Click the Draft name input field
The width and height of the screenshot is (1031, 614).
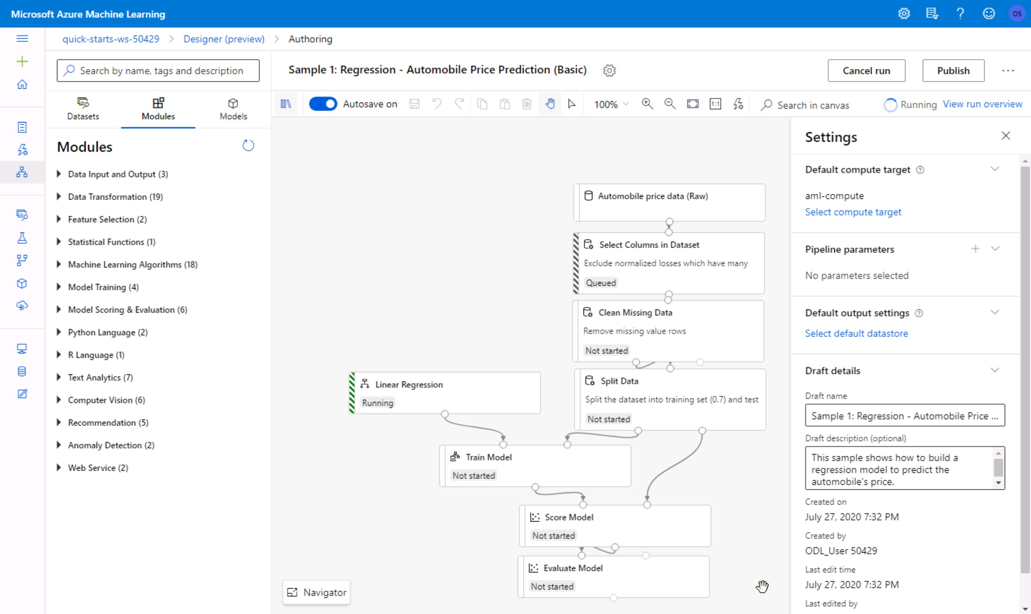pos(905,416)
